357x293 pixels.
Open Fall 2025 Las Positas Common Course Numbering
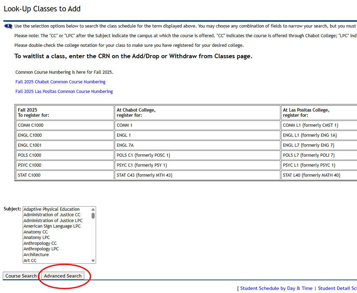click(64, 92)
